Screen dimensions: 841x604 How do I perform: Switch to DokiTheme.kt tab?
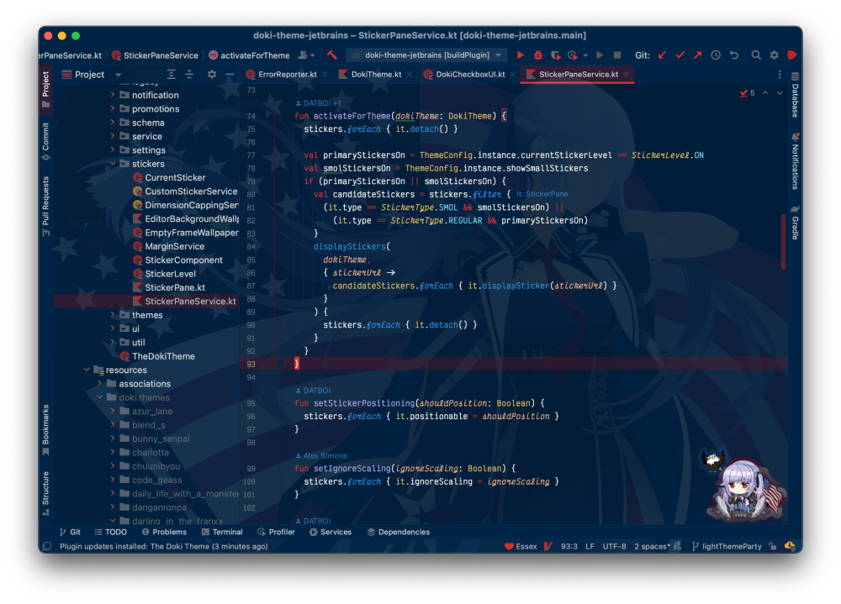click(376, 75)
